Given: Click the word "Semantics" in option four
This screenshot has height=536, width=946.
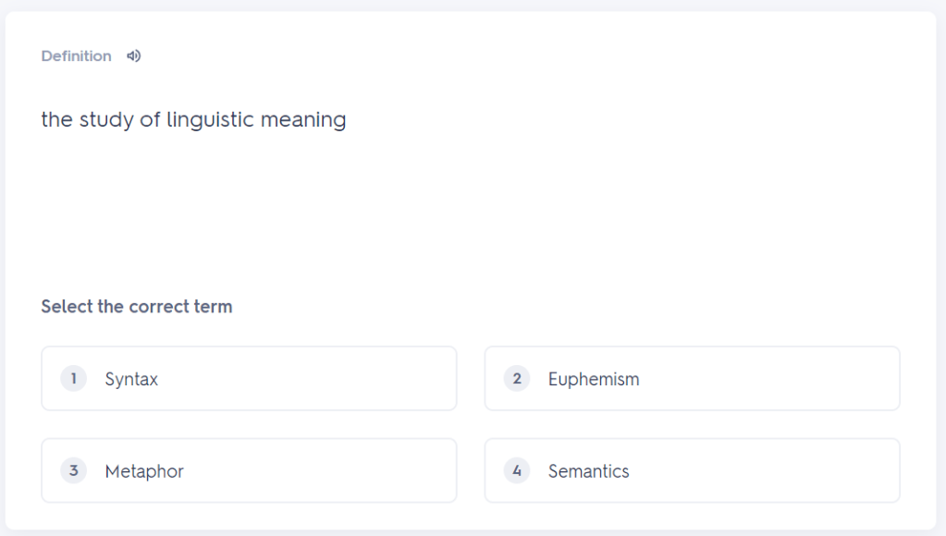Looking at the screenshot, I should pyautogui.click(x=588, y=472).
